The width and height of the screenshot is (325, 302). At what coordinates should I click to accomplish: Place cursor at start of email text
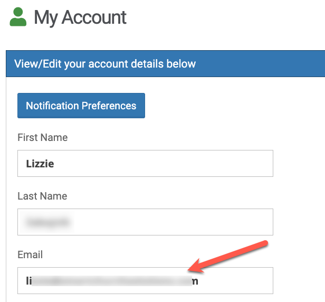(26, 281)
